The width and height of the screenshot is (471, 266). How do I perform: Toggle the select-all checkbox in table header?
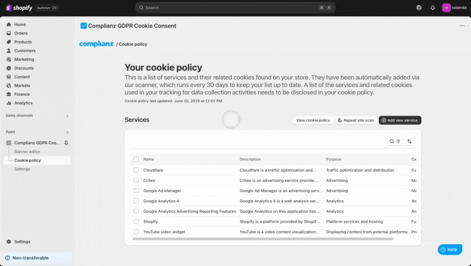[136, 159]
